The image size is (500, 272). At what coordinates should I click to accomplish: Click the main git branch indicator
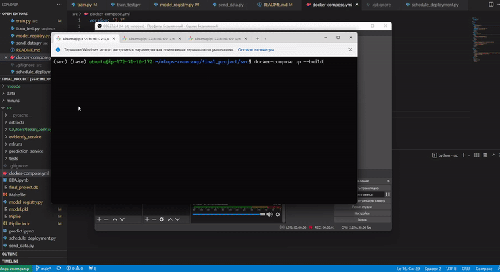44,269
